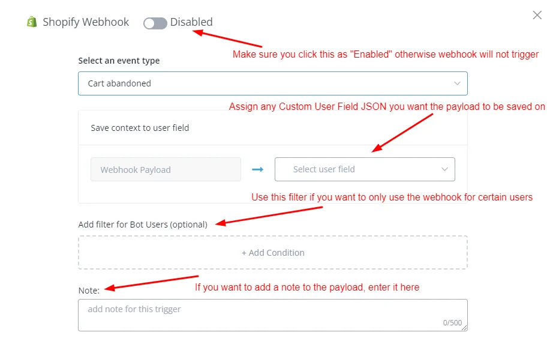Click the "Select an event type" label
The image size is (553, 353).
[x=119, y=61]
